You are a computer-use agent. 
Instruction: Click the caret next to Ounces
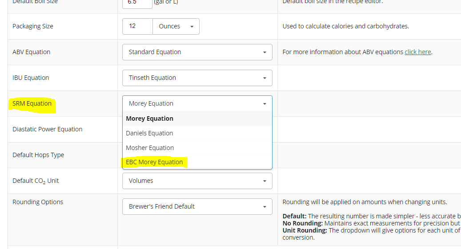coord(192,27)
